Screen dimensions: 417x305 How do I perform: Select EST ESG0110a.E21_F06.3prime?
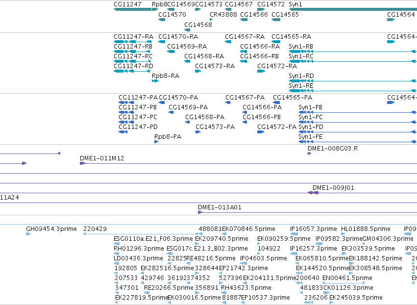point(153,239)
